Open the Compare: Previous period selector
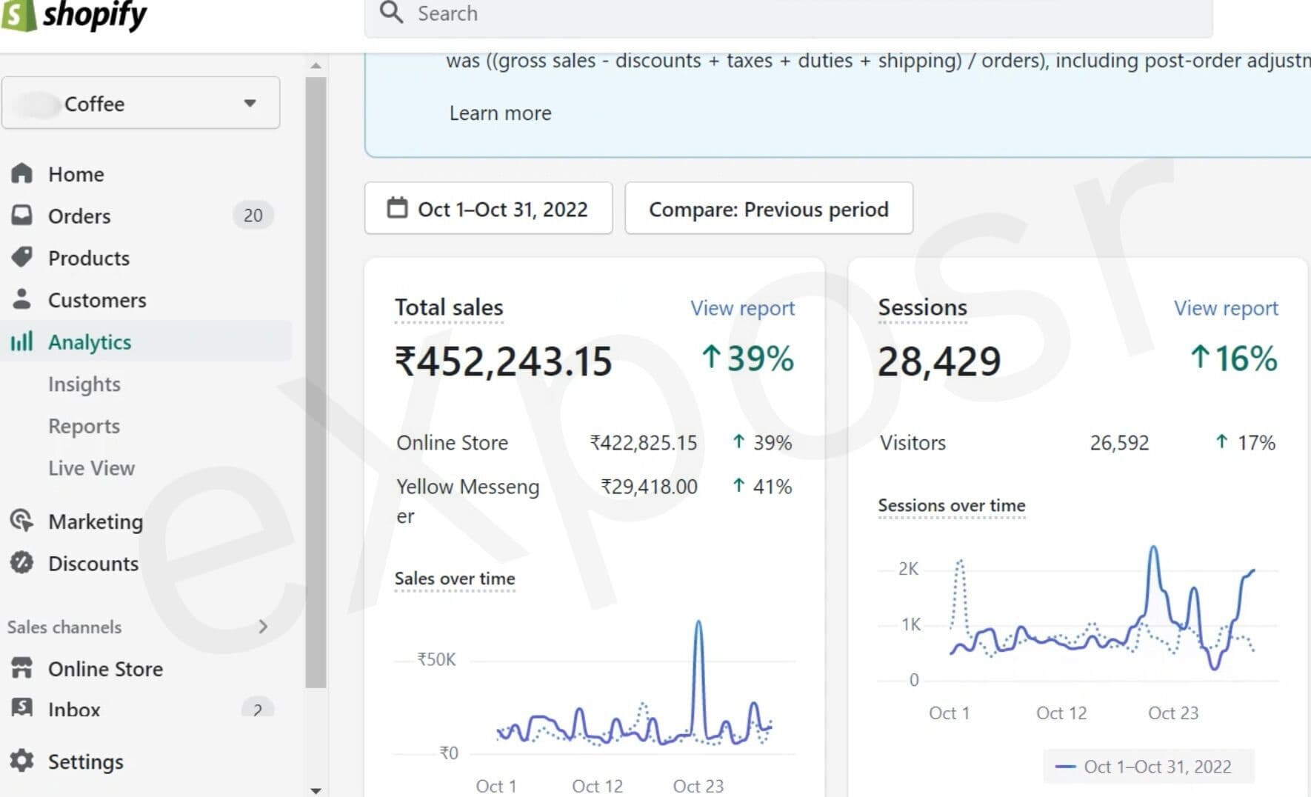This screenshot has width=1311, height=797. 769,209
